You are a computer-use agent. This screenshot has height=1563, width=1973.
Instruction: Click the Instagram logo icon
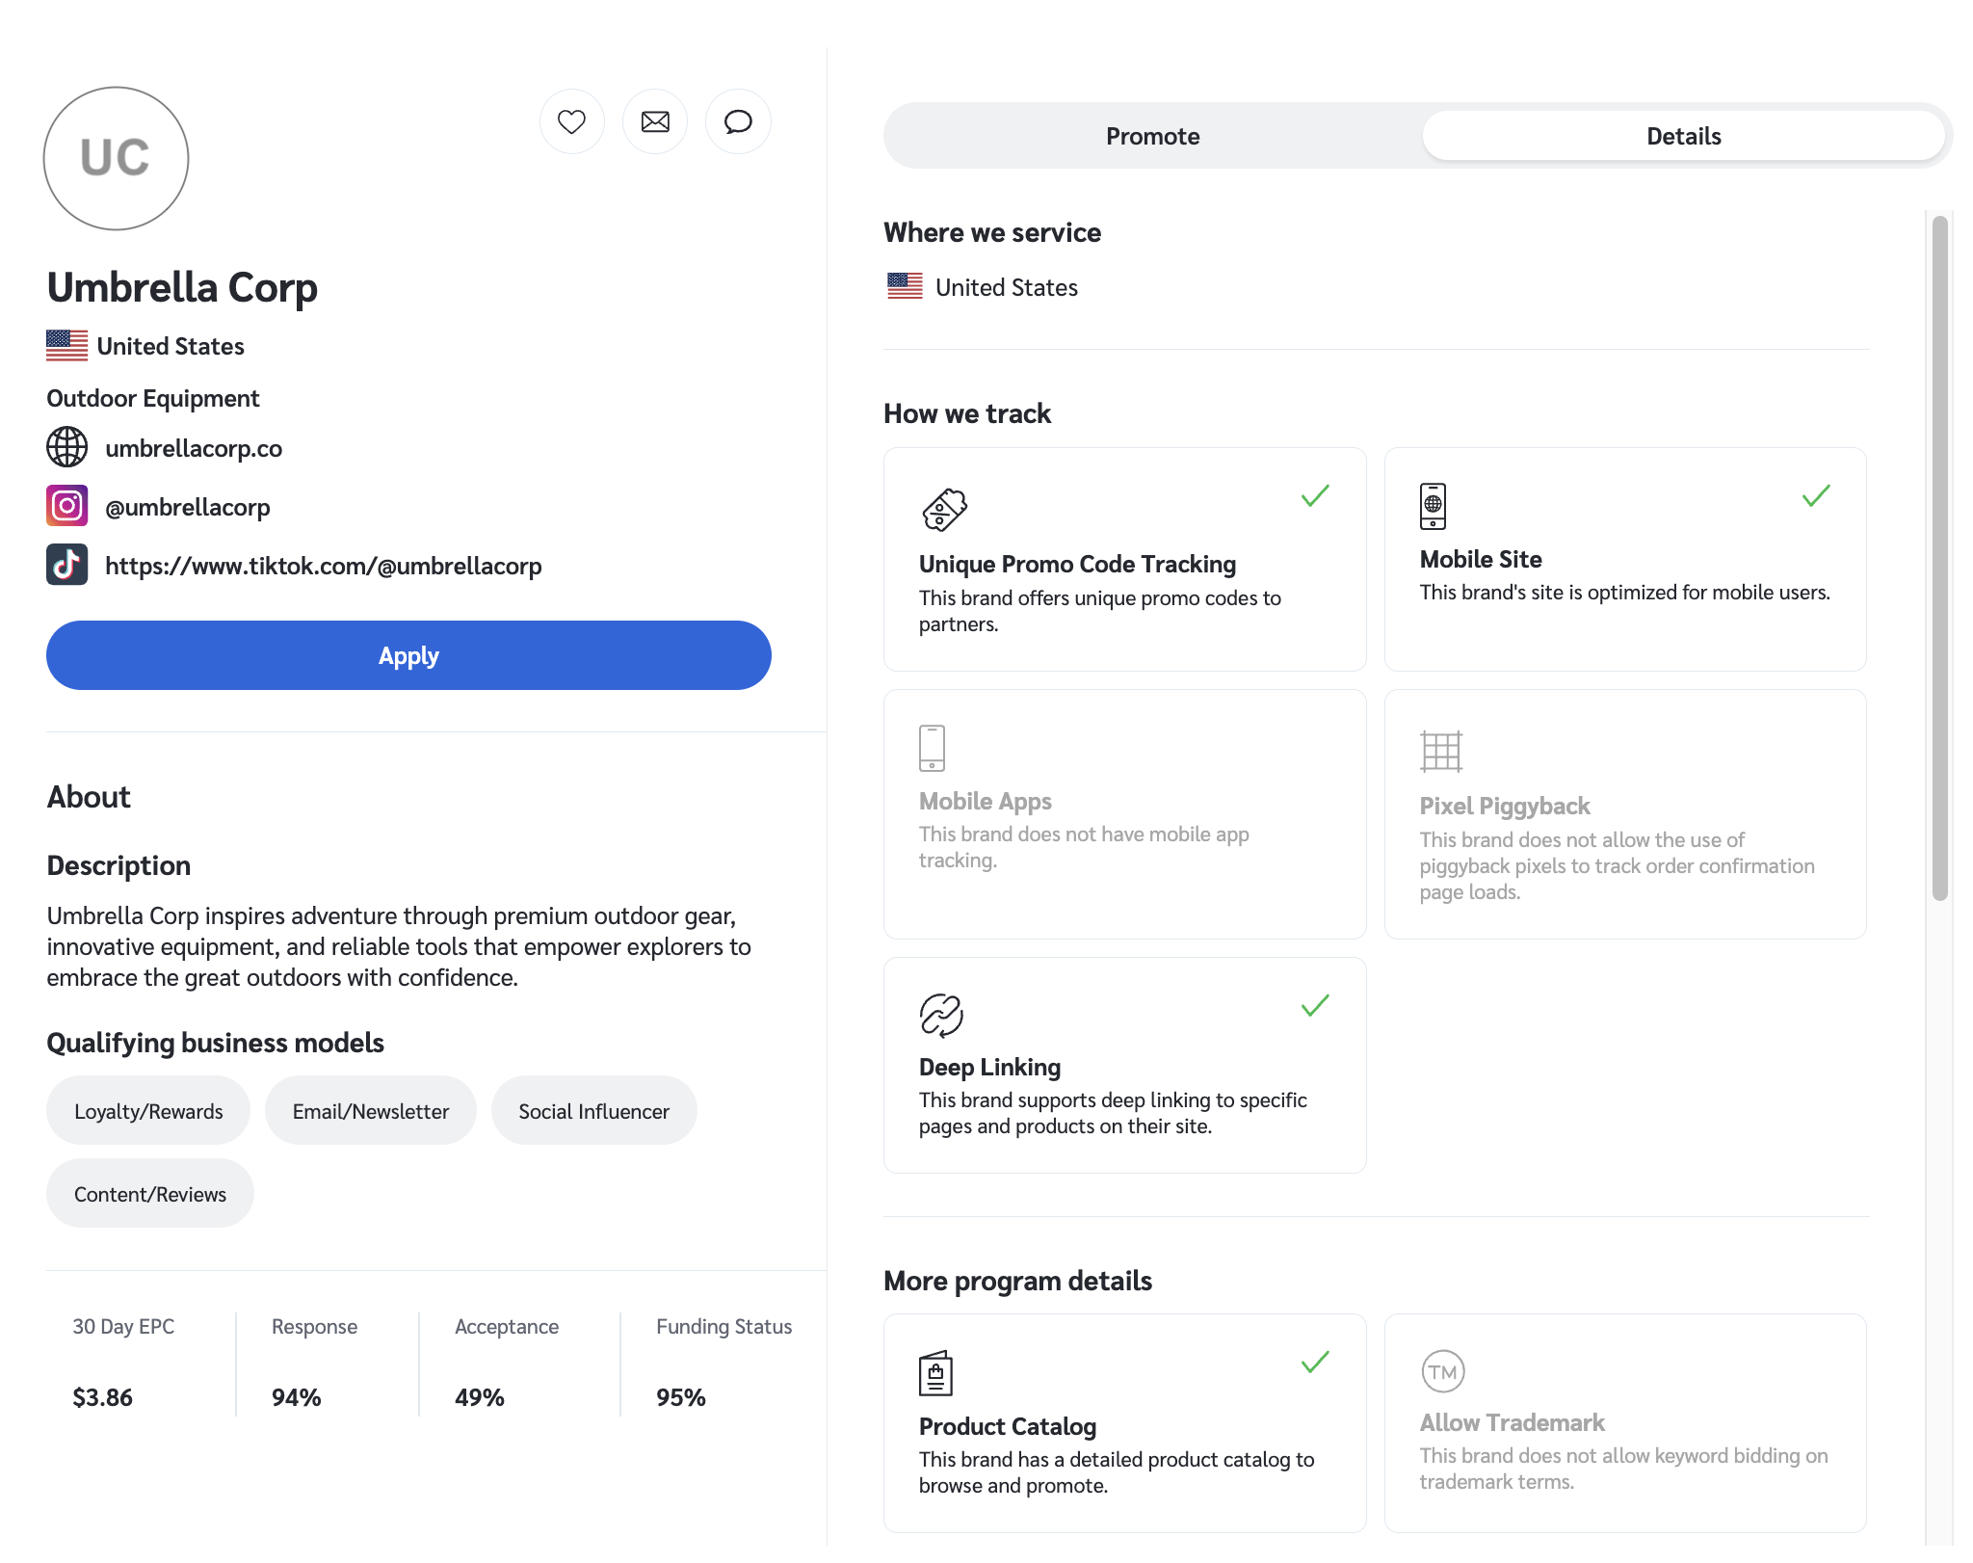tap(67, 506)
